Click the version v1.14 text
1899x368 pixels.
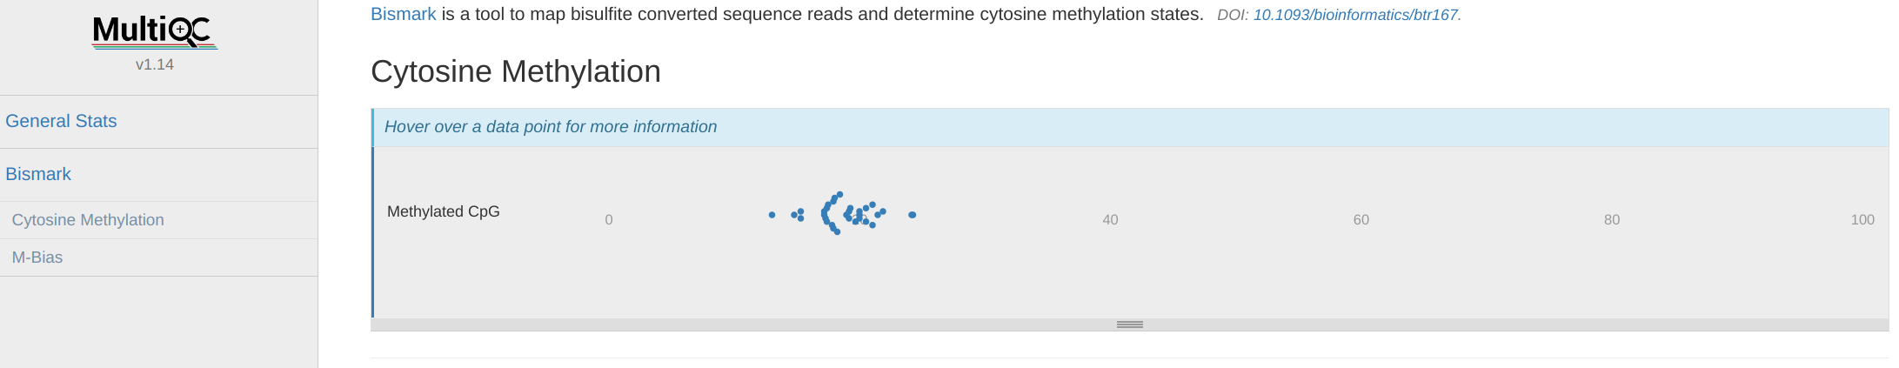tap(155, 64)
